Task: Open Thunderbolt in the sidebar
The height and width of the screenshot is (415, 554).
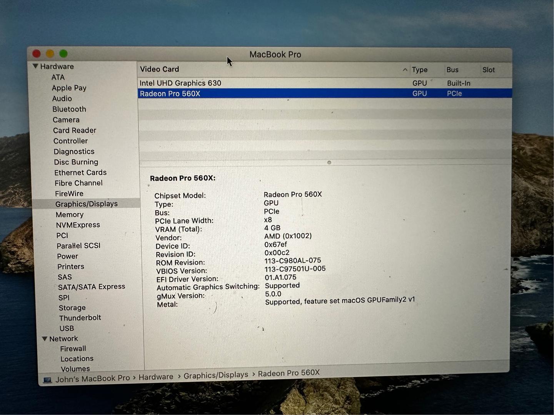Action: (80, 318)
